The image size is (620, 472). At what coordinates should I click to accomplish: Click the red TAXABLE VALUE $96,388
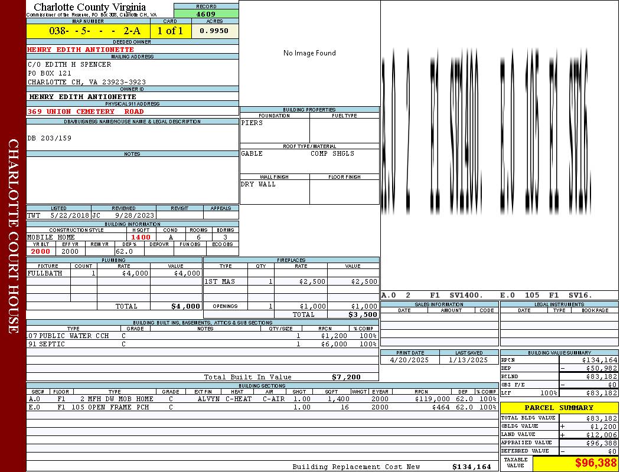coord(595,463)
